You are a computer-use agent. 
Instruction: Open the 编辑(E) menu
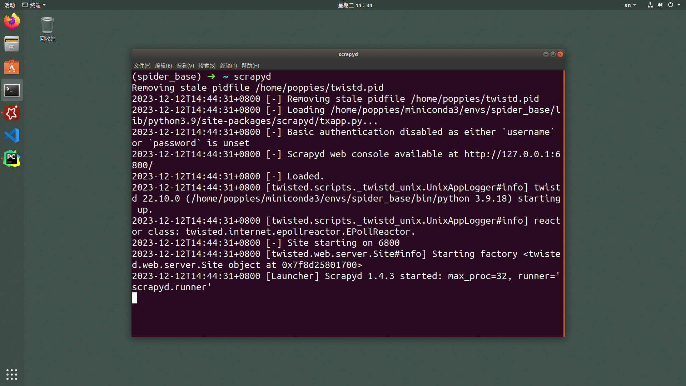click(x=163, y=66)
